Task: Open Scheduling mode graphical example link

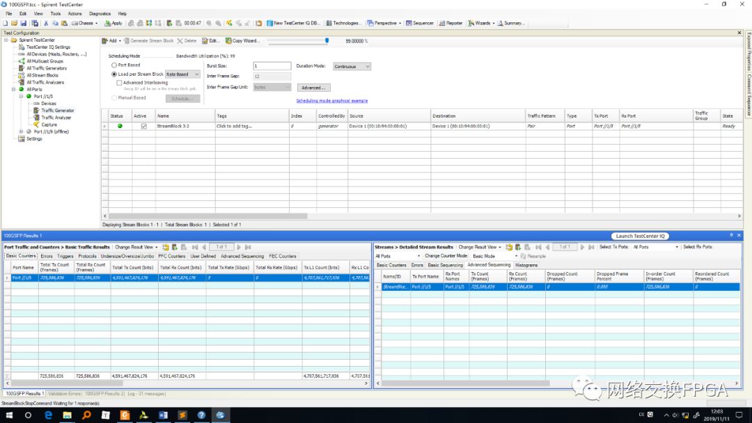Action: 331,101
